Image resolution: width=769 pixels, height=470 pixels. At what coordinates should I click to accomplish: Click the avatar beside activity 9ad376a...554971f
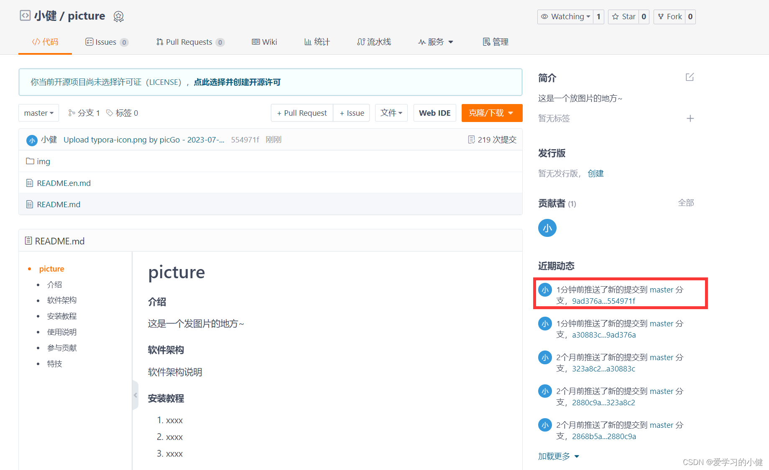[545, 290]
